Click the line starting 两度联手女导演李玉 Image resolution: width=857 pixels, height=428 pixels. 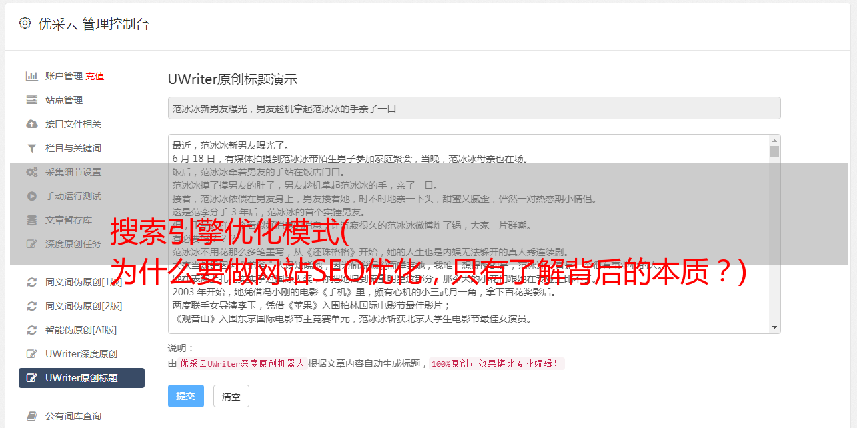tap(312, 305)
